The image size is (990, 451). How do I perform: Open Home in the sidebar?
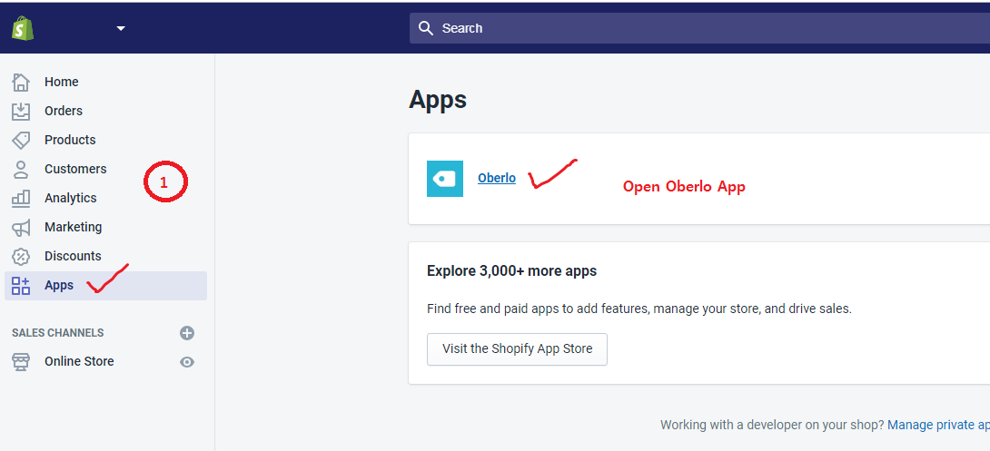tap(61, 82)
